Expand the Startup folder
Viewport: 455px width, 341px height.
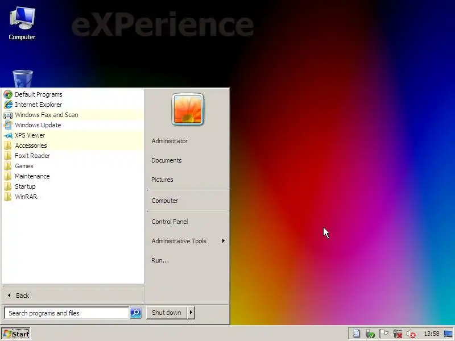point(73,186)
